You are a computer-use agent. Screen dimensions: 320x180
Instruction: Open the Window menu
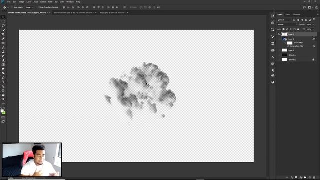coord(70,2)
